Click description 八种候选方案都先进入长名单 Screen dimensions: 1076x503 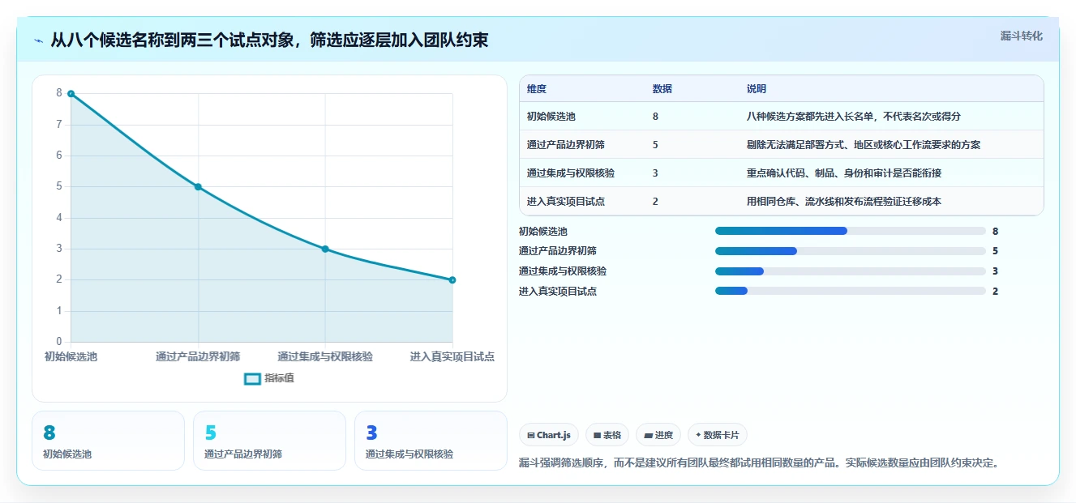854,117
